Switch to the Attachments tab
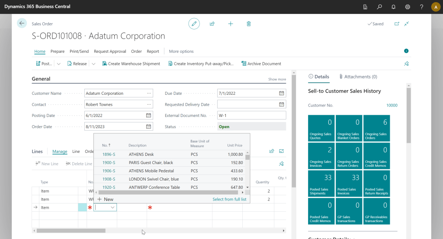 tap(358, 77)
